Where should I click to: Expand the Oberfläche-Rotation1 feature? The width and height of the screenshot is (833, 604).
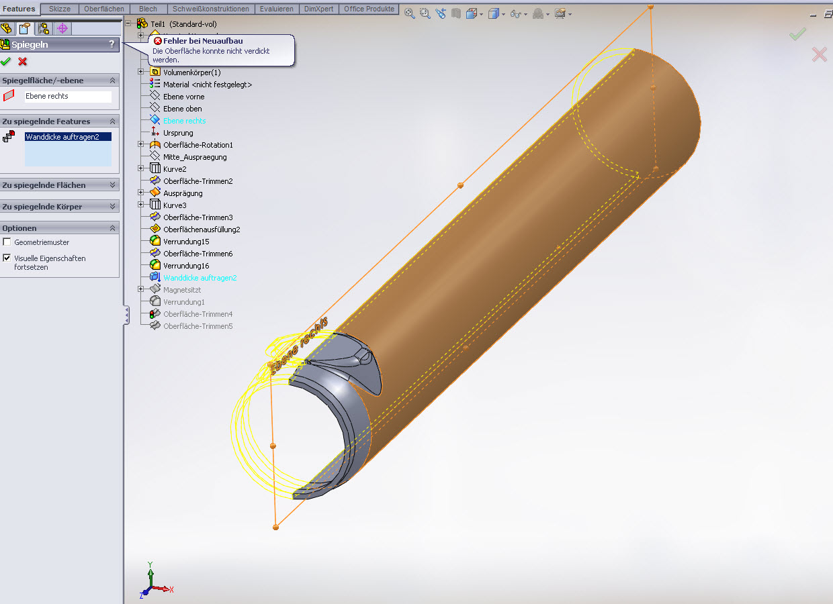click(x=140, y=145)
